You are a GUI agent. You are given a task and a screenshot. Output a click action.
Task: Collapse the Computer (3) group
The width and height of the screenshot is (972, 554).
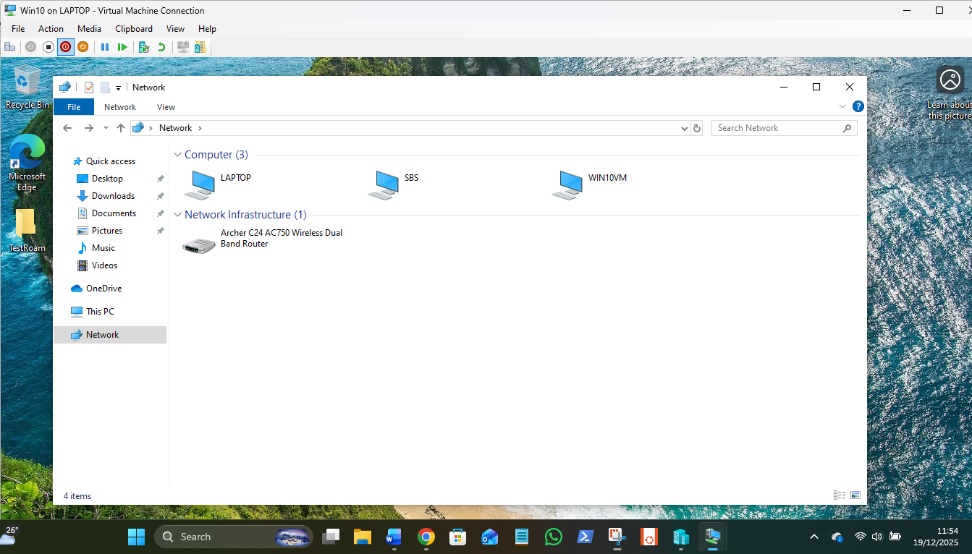point(177,155)
